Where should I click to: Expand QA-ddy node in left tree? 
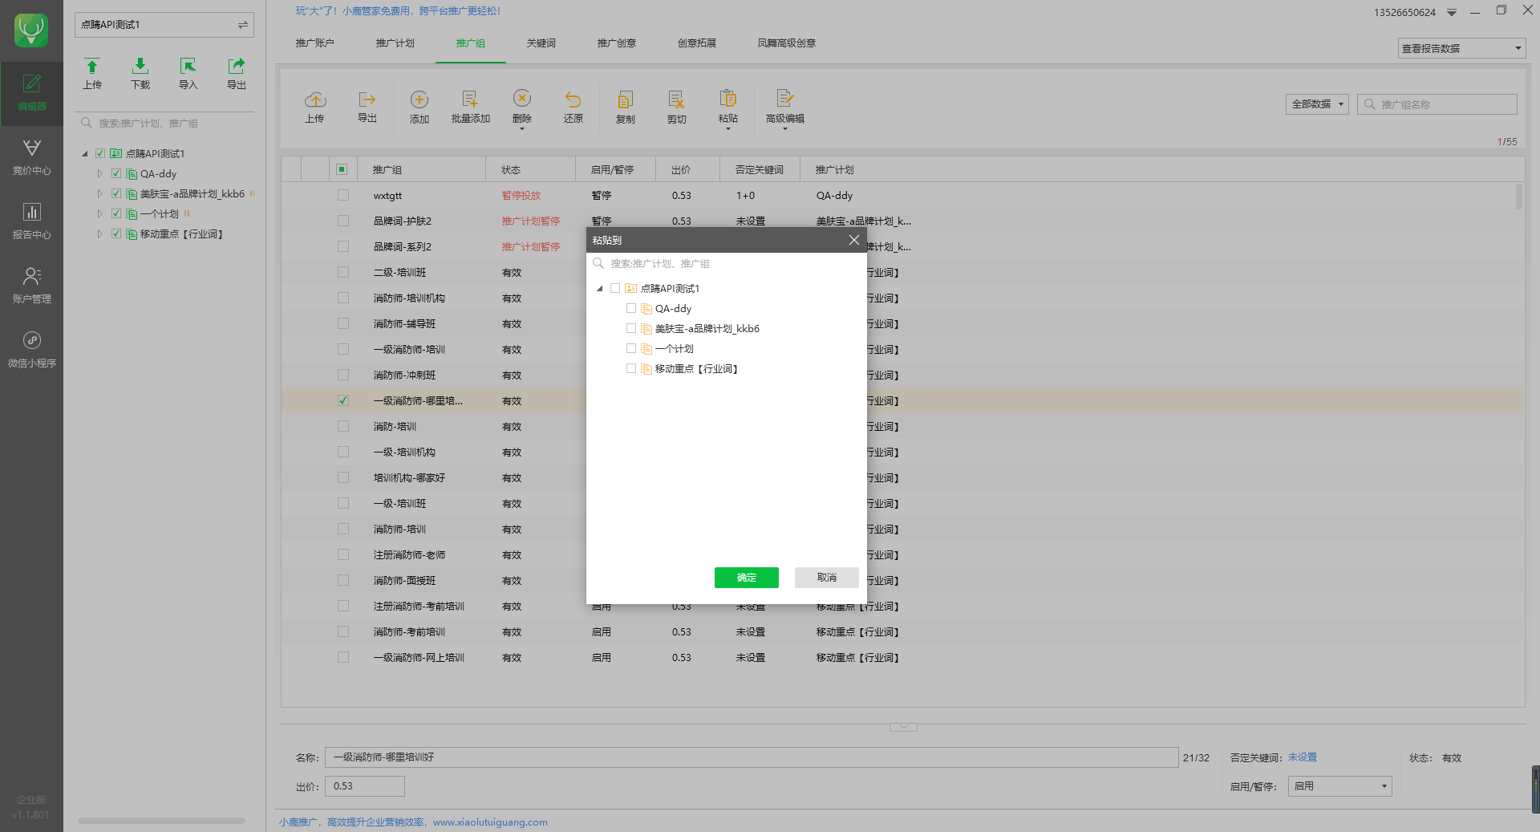99,173
